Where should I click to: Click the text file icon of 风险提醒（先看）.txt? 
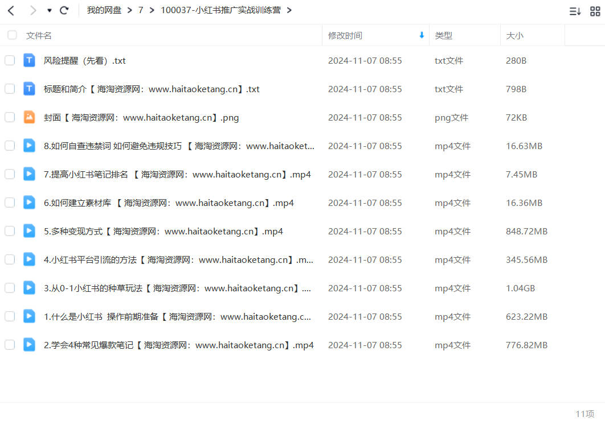[29, 60]
